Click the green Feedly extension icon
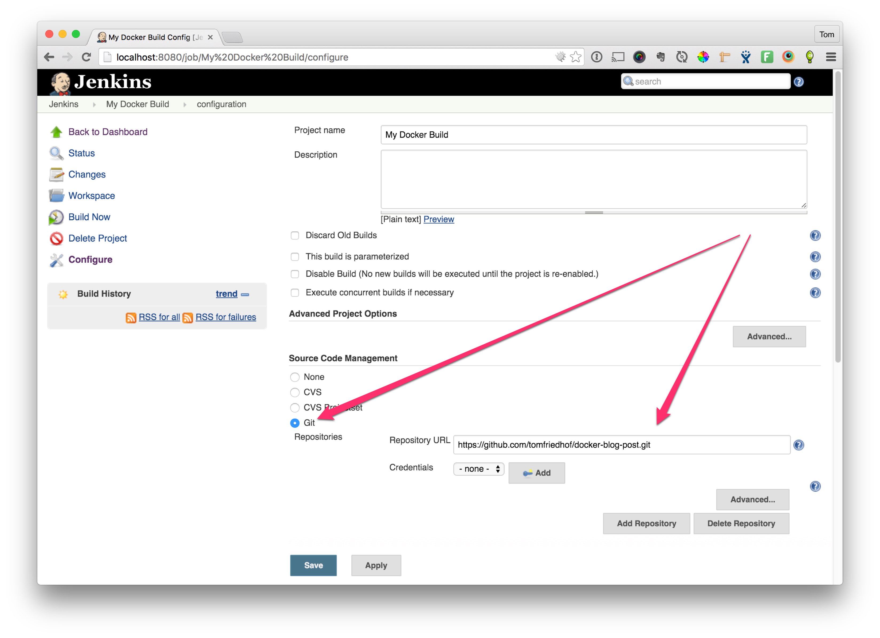The height and width of the screenshot is (638, 880). [767, 57]
